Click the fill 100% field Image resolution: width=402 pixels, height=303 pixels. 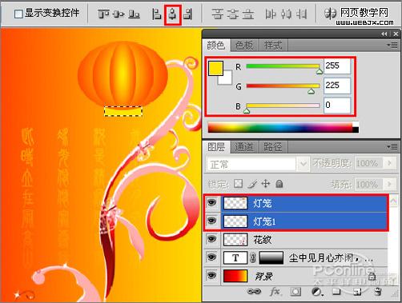tap(368, 185)
